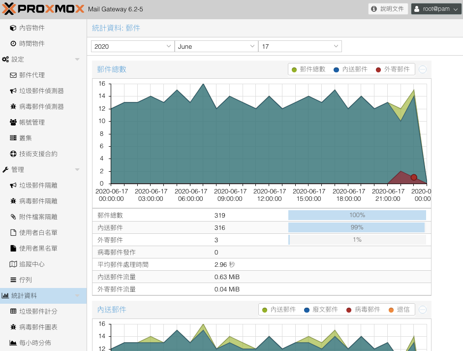The width and height of the screenshot is (463, 351).
Task: Toggle 內送郵件 series in lower chart legend
Action: click(279, 310)
